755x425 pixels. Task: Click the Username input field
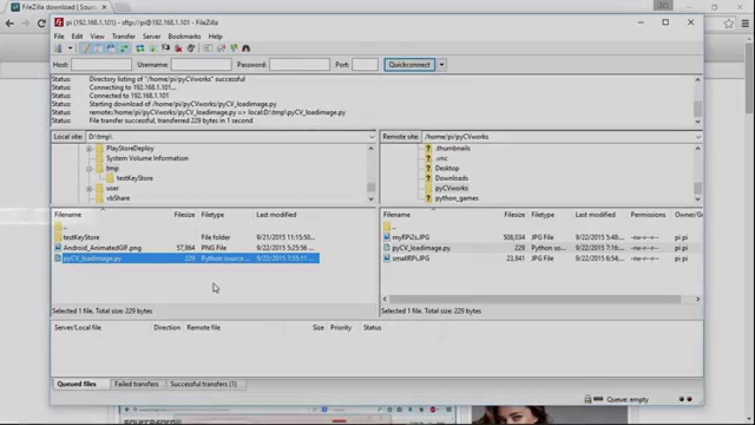[201, 64]
